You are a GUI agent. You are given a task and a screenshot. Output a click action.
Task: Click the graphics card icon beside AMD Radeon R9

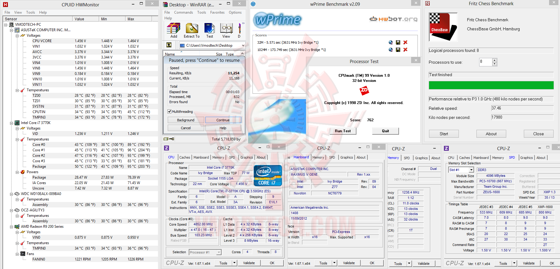pos(17,227)
